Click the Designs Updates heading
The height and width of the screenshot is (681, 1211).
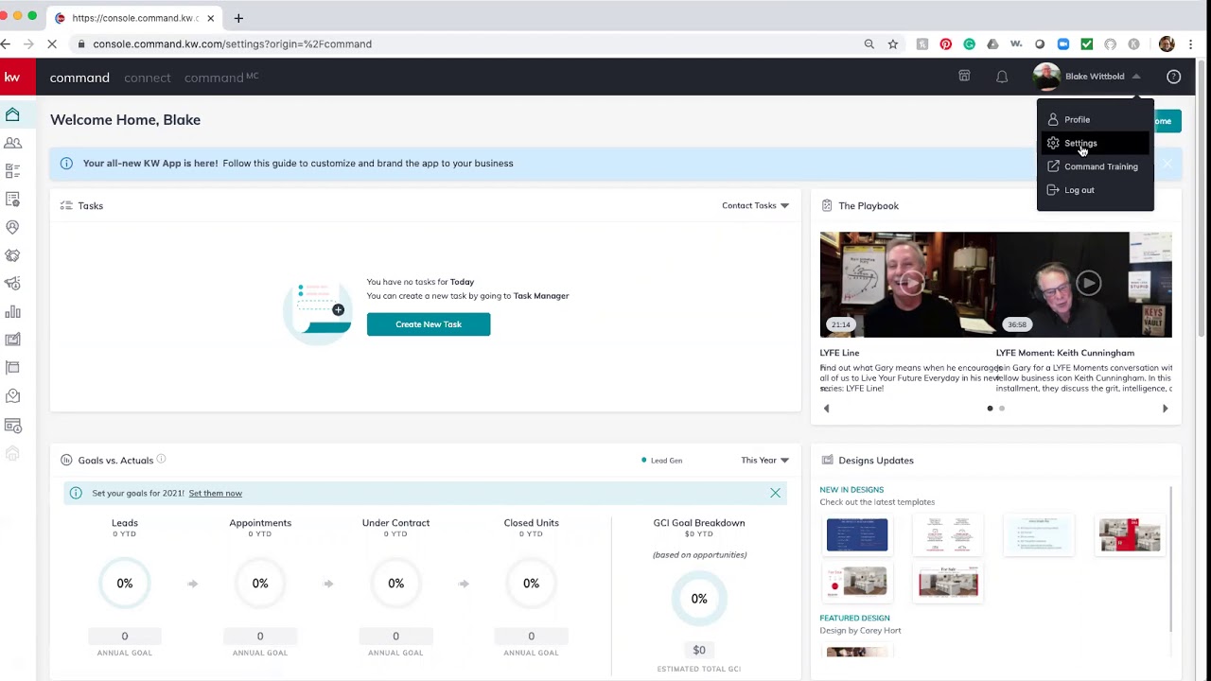tap(876, 461)
